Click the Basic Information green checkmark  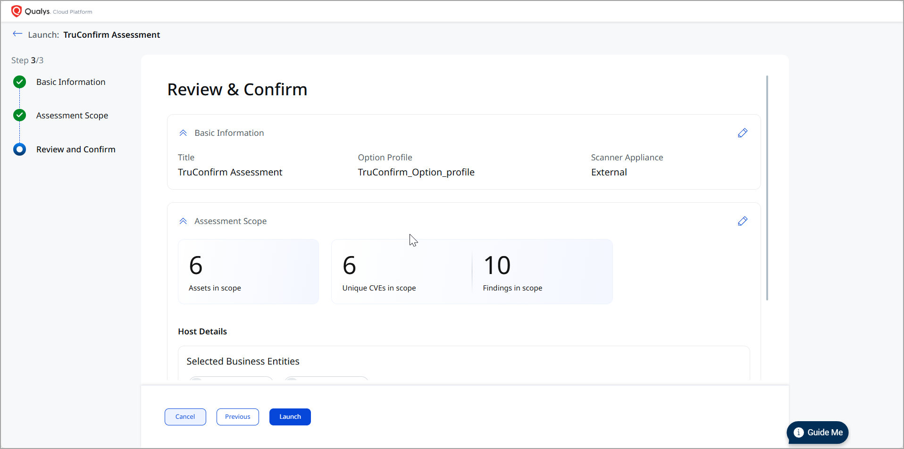pyautogui.click(x=19, y=82)
